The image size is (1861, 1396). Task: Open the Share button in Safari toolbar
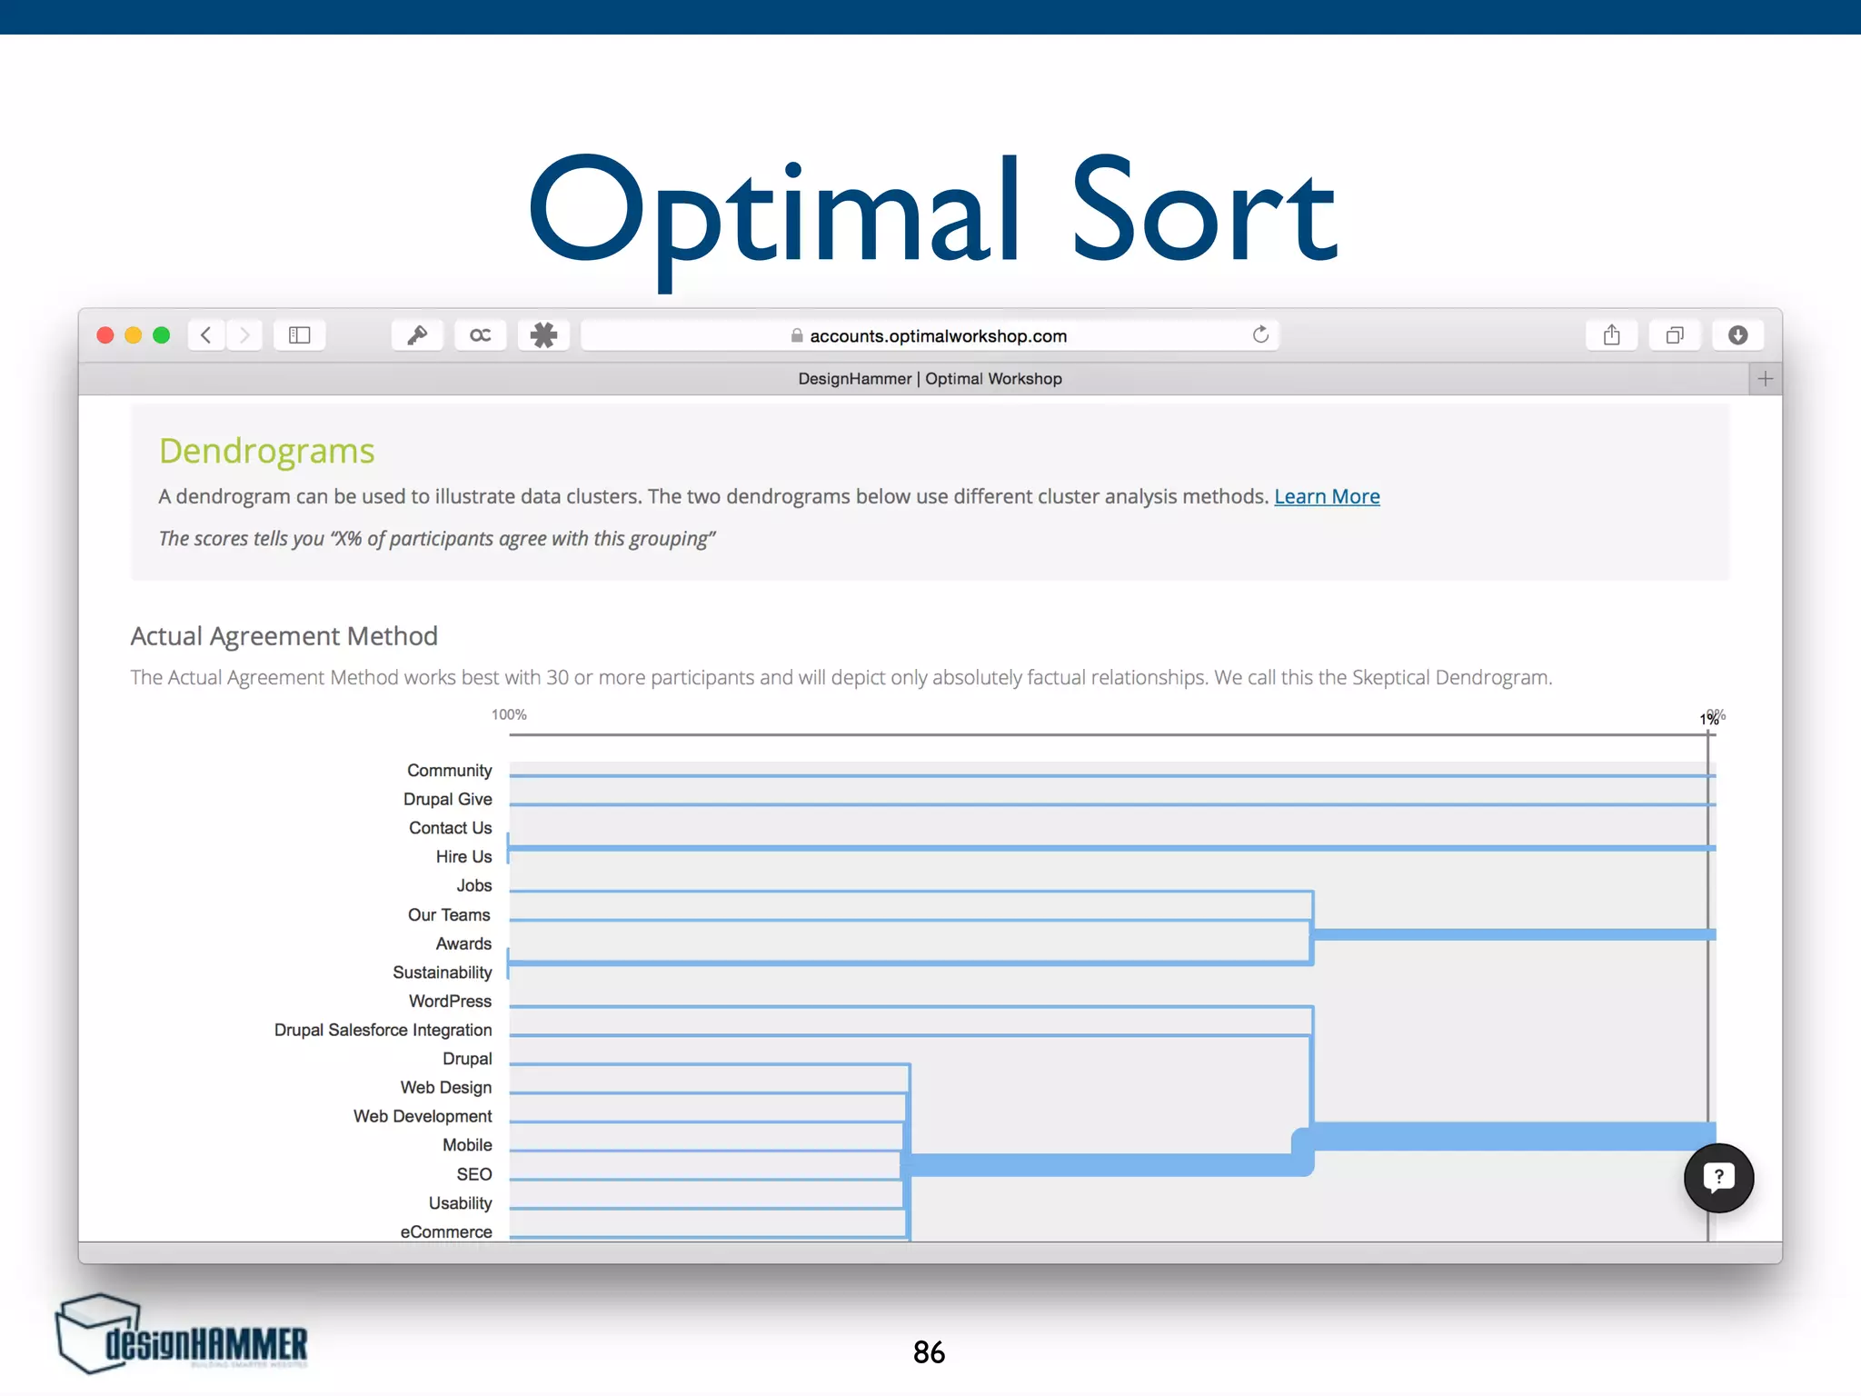[x=1612, y=335]
